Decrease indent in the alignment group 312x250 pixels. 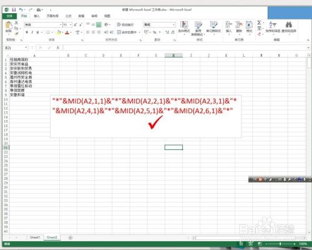tap(106, 32)
